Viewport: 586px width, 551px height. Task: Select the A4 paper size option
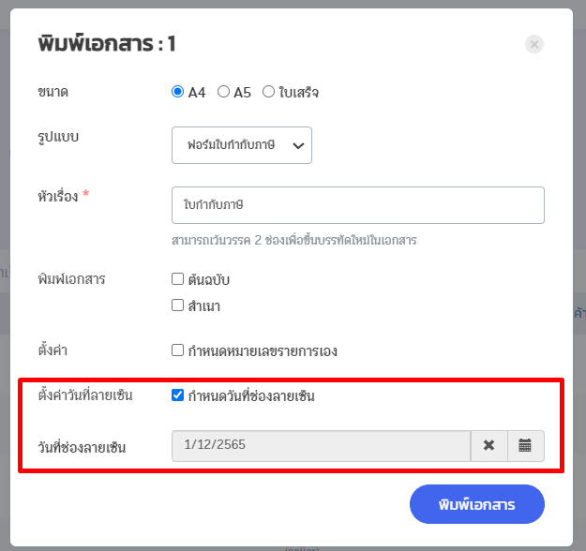[x=178, y=92]
